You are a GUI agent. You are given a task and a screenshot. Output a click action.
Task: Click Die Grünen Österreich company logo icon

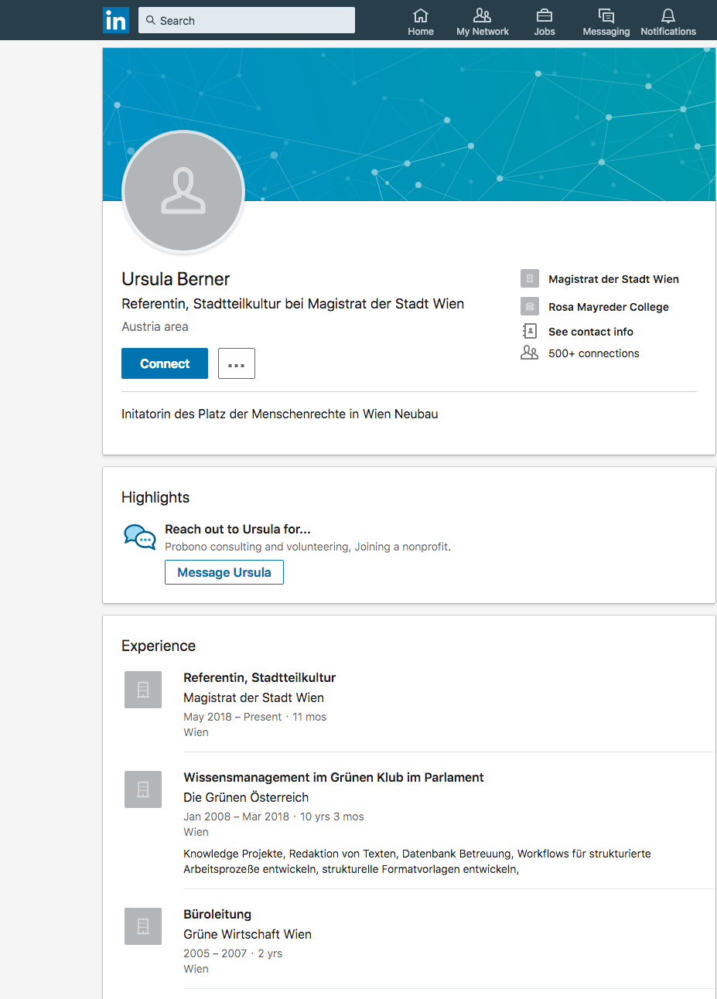(x=143, y=789)
